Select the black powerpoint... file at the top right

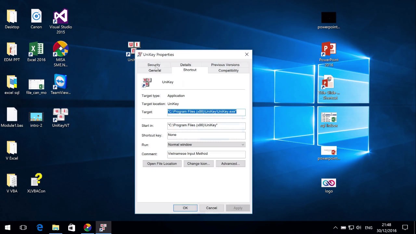coord(329,20)
